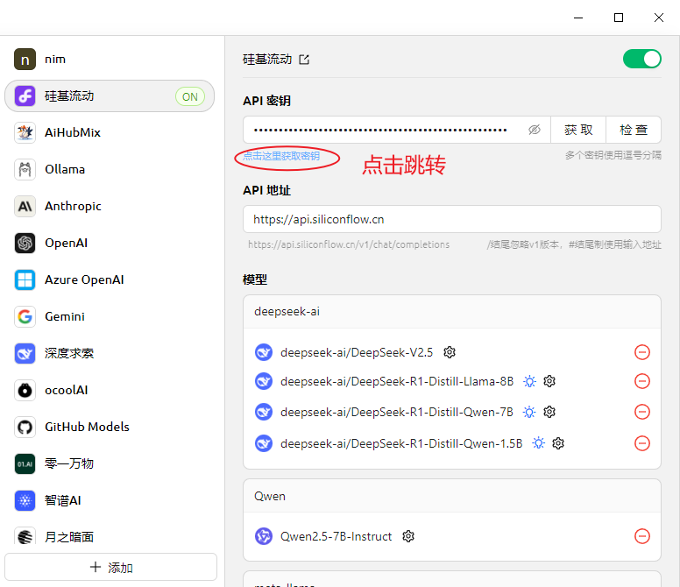
Task: Reveal API key with the eye icon
Action: [x=535, y=130]
